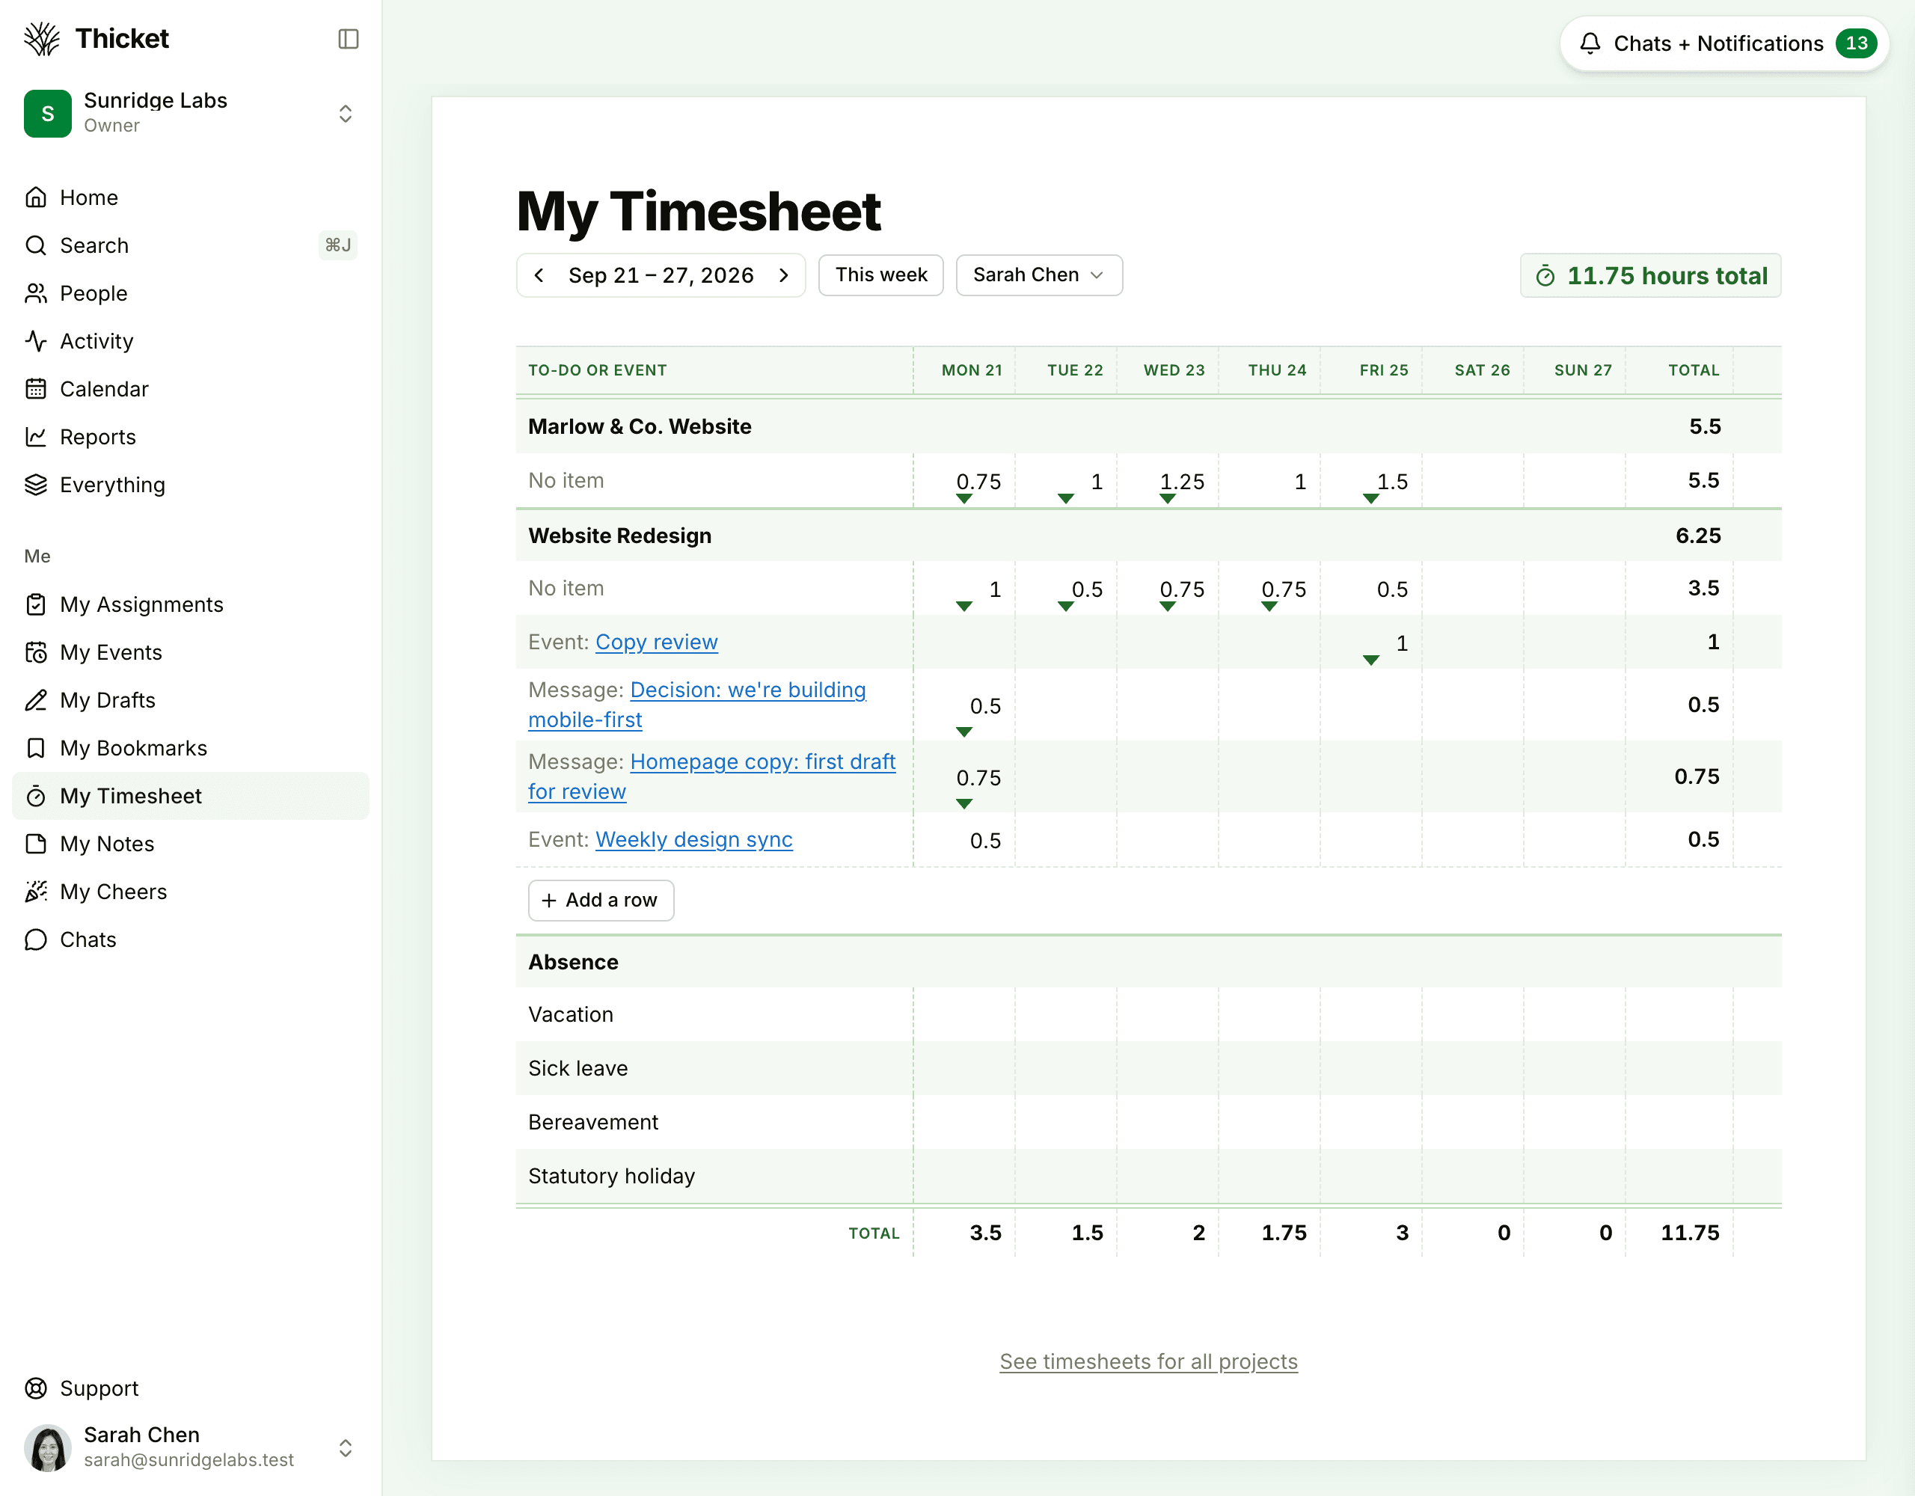
Task: Click Marlow No item Monday 0.75 cell
Action: 964,480
